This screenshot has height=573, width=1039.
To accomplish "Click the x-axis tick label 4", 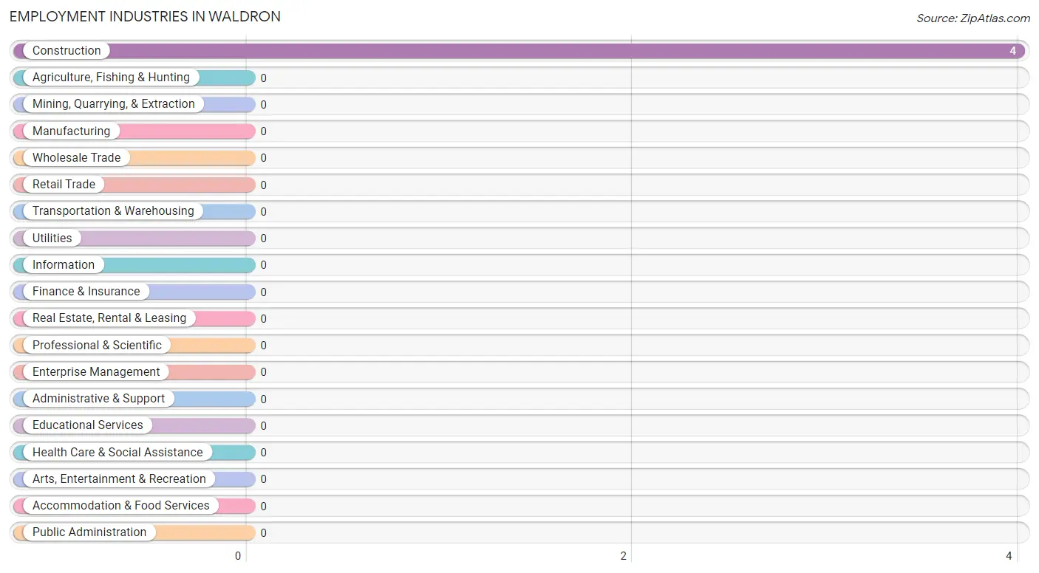I will 1009,556.
